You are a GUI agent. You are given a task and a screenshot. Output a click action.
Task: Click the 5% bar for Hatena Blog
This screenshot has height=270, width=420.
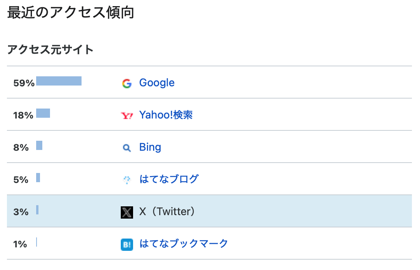click(38, 178)
